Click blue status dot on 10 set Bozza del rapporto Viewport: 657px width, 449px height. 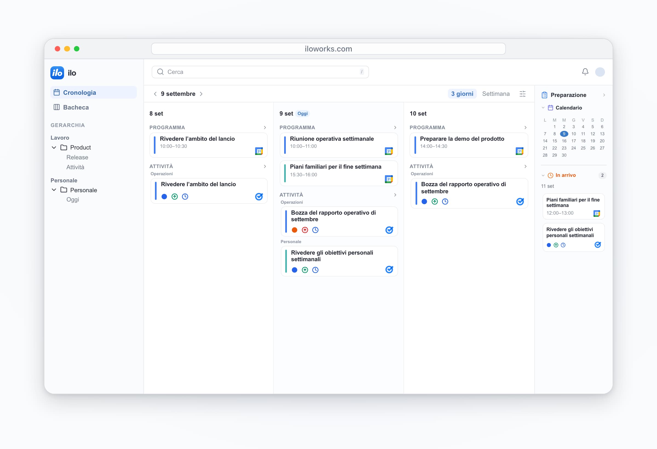tap(424, 202)
